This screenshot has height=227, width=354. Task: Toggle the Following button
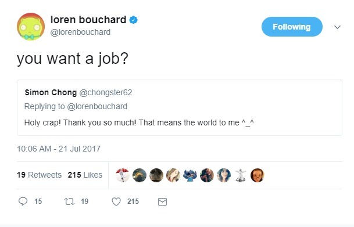click(x=292, y=27)
